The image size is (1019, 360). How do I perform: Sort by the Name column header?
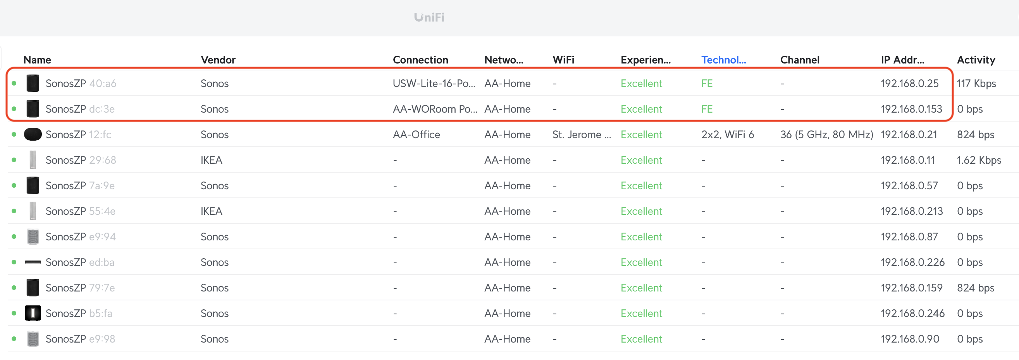pyautogui.click(x=37, y=60)
